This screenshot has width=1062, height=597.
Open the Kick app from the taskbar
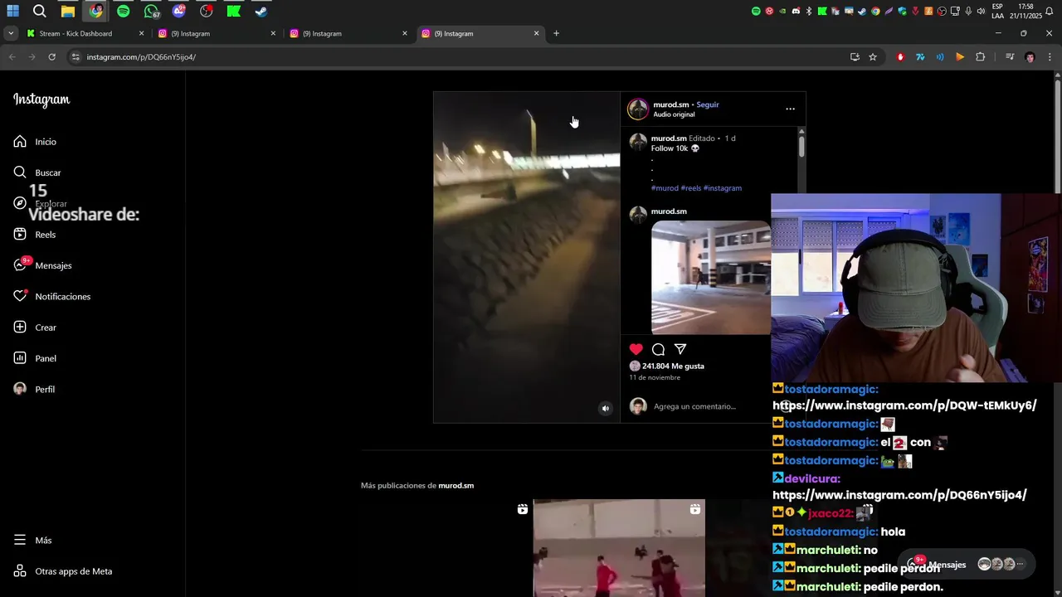pyautogui.click(x=234, y=12)
